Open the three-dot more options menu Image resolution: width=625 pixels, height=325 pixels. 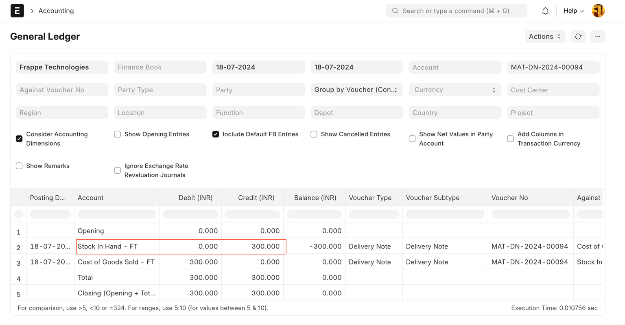(597, 37)
